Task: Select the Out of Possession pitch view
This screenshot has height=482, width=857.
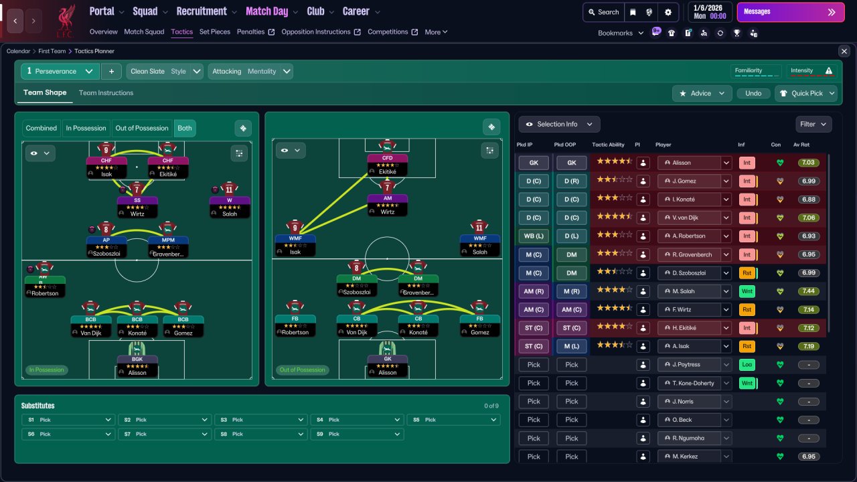Action: (142, 128)
